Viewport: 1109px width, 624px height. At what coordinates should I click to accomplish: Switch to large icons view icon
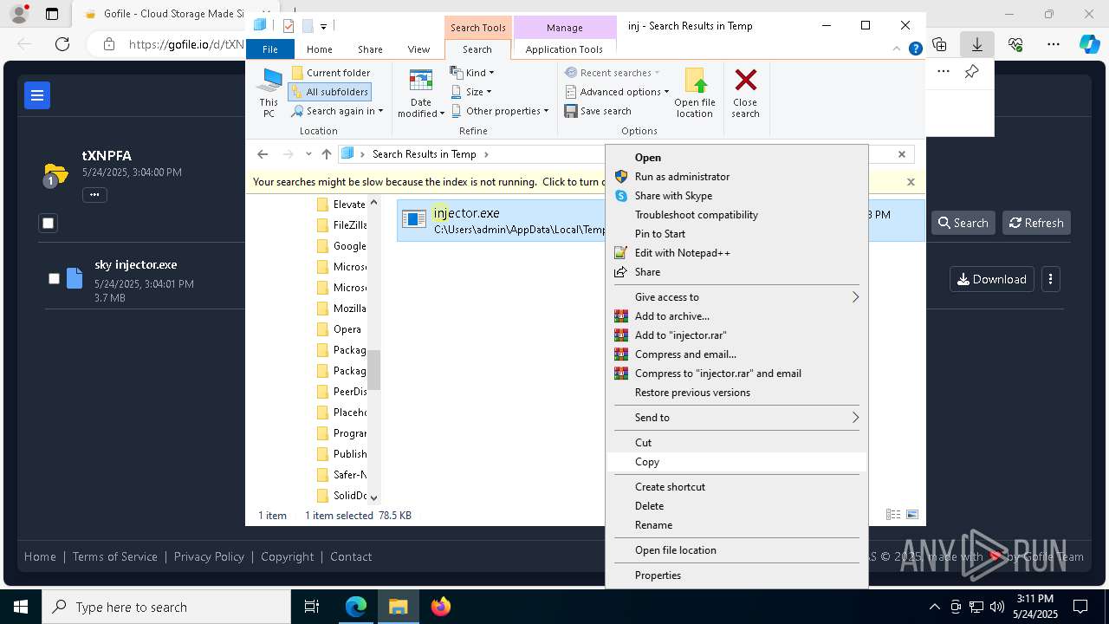click(x=912, y=515)
